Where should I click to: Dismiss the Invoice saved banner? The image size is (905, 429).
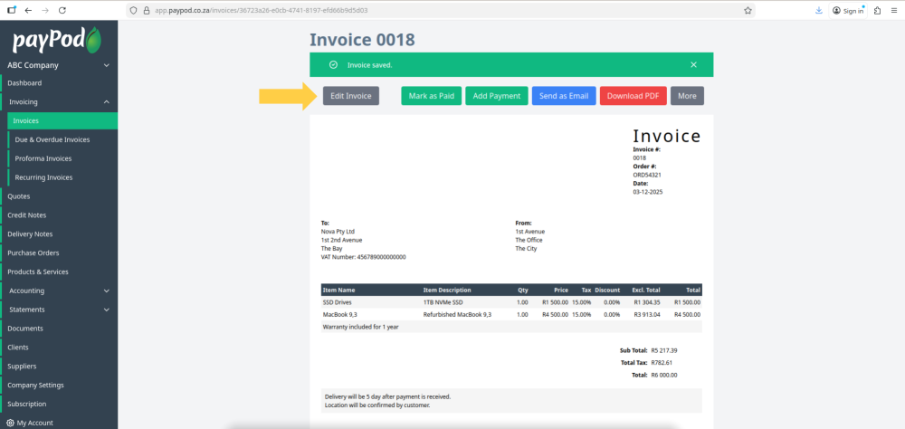(x=694, y=64)
